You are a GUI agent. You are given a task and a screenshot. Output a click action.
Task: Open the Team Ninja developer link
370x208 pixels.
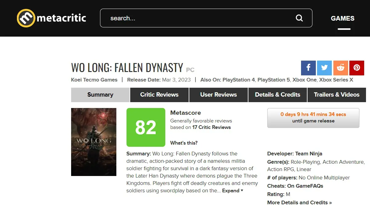click(309, 154)
